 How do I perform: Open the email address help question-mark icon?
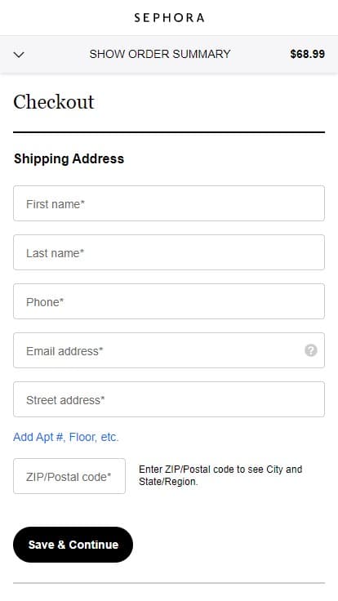point(311,350)
